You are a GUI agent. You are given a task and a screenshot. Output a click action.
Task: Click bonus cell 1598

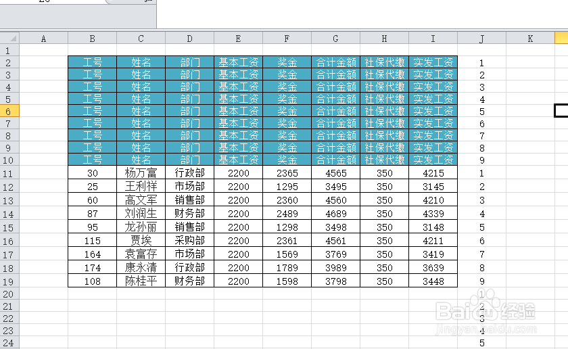(287, 281)
